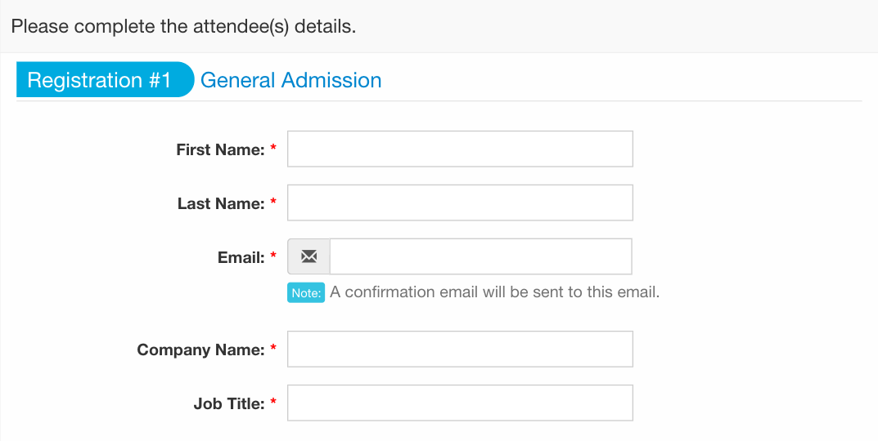The image size is (878, 441).
Task: Click the confirmation email note text
Action: (495, 292)
